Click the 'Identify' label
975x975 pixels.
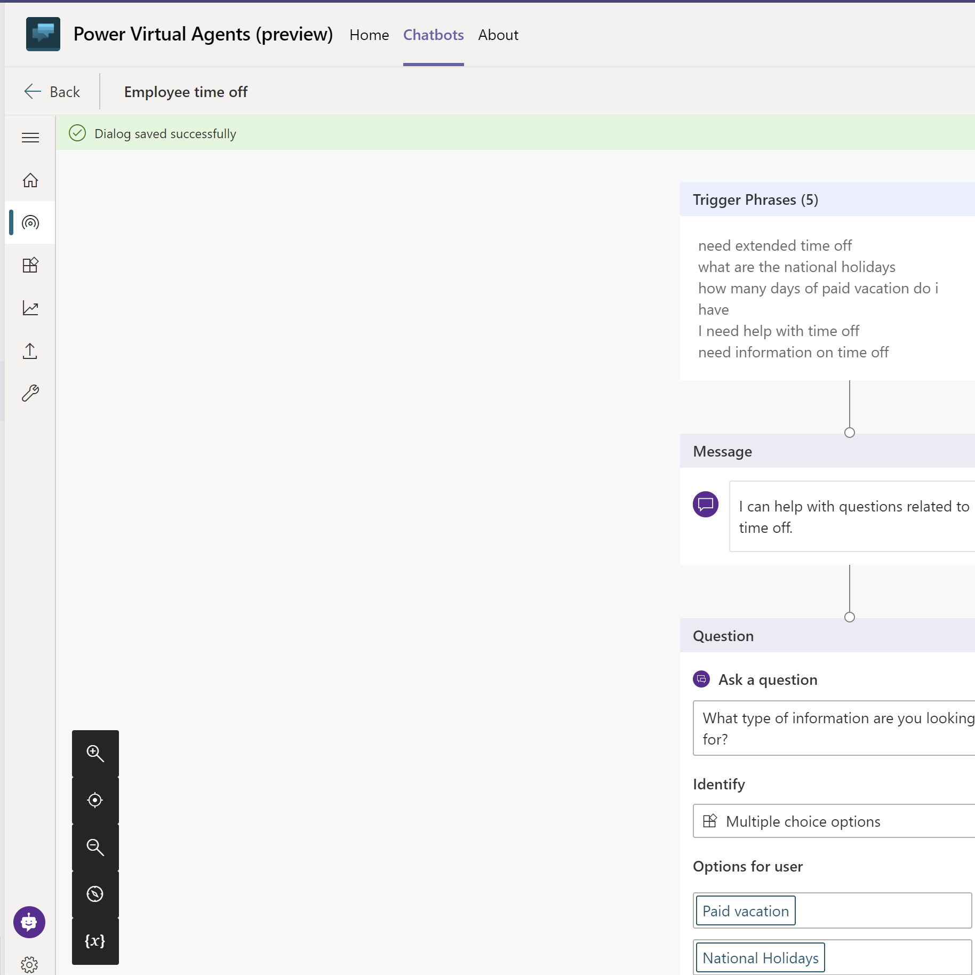[x=718, y=784]
